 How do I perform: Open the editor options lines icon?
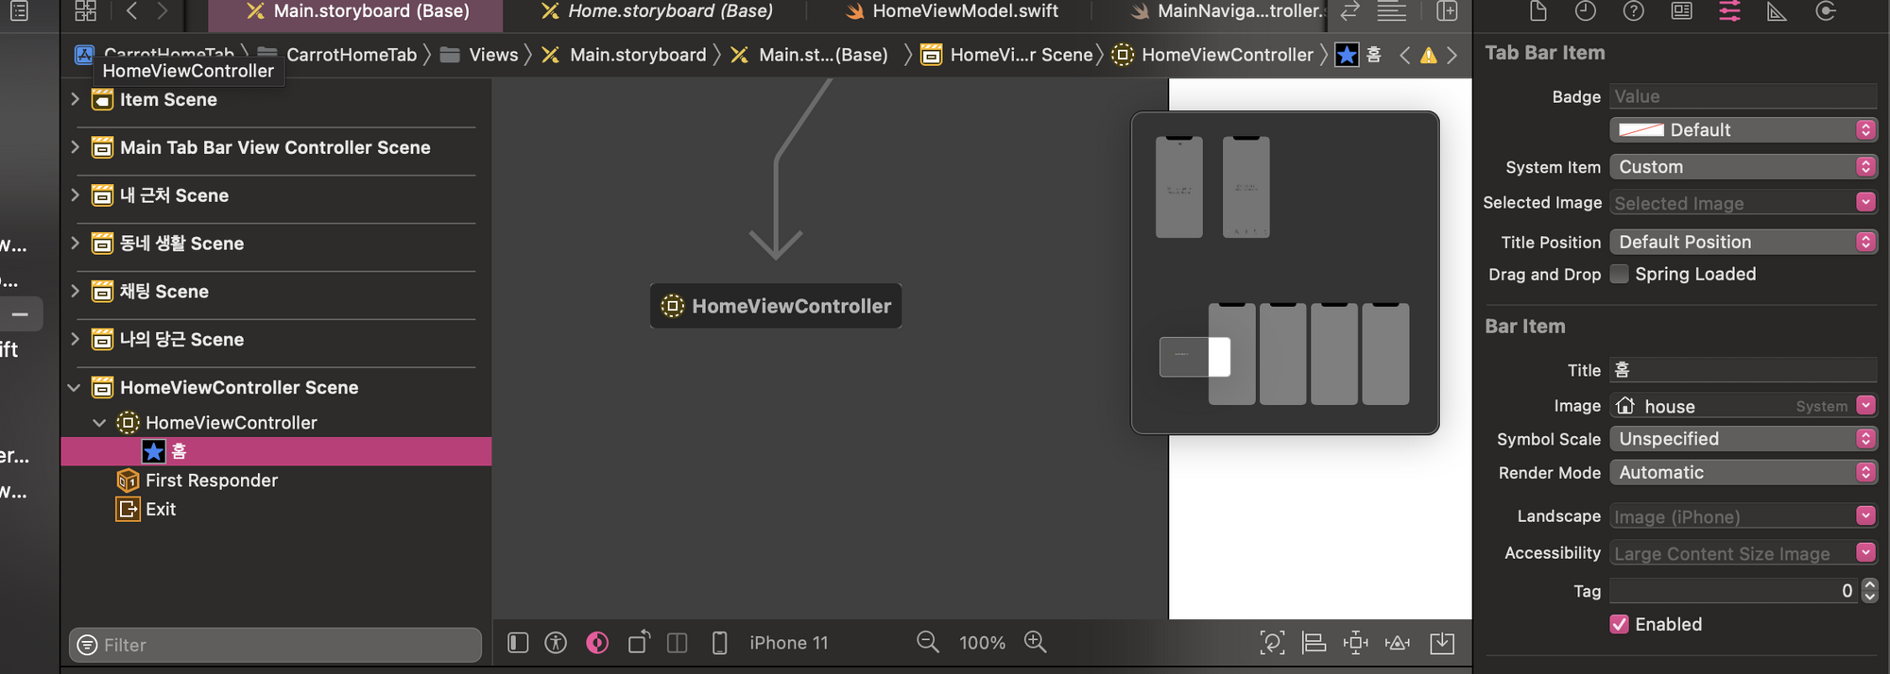pyautogui.click(x=1392, y=11)
